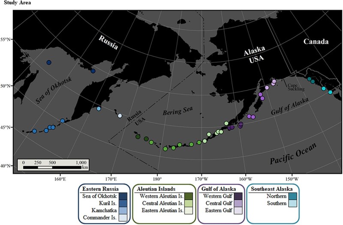Click the Southern Southeast Alaska legend swatch
The width and height of the screenshot is (343, 225).
coord(293,203)
